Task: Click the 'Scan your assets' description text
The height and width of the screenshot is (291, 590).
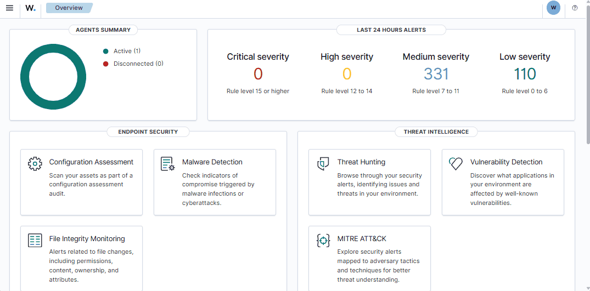Action: 91,184
